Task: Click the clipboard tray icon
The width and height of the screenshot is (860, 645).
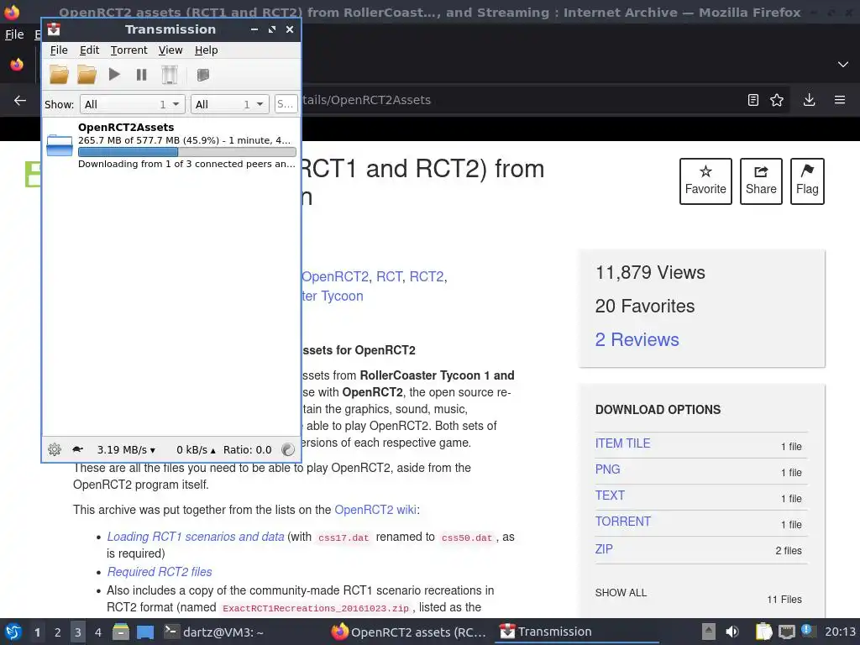Action: (x=763, y=632)
